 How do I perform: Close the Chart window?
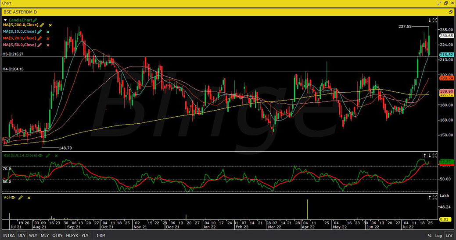click(x=452, y=3)
